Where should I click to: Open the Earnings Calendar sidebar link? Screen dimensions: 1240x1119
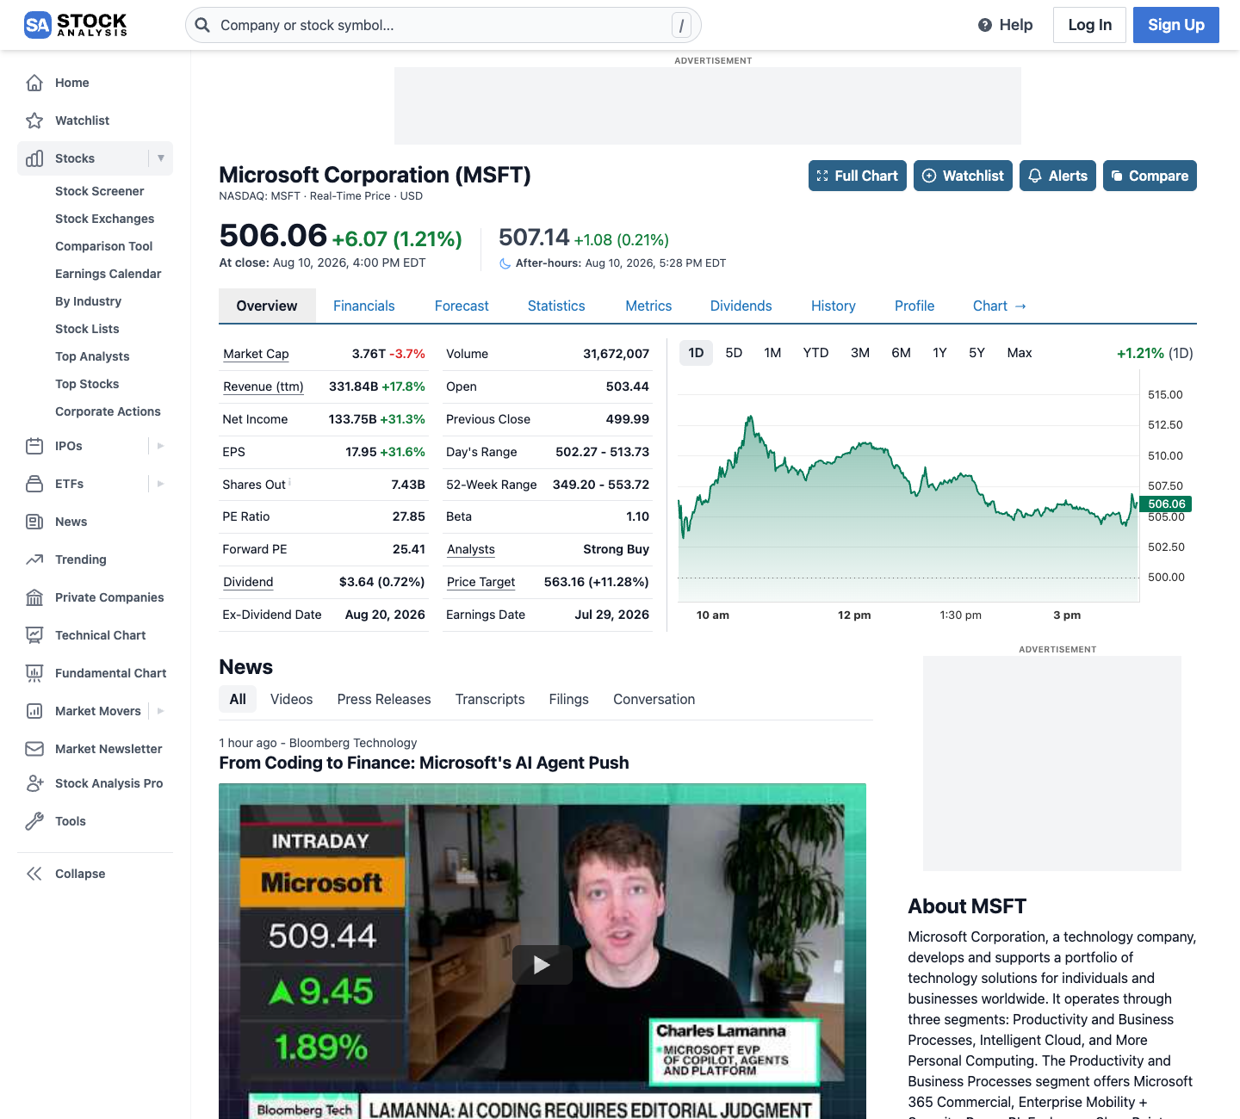point(108,274)
